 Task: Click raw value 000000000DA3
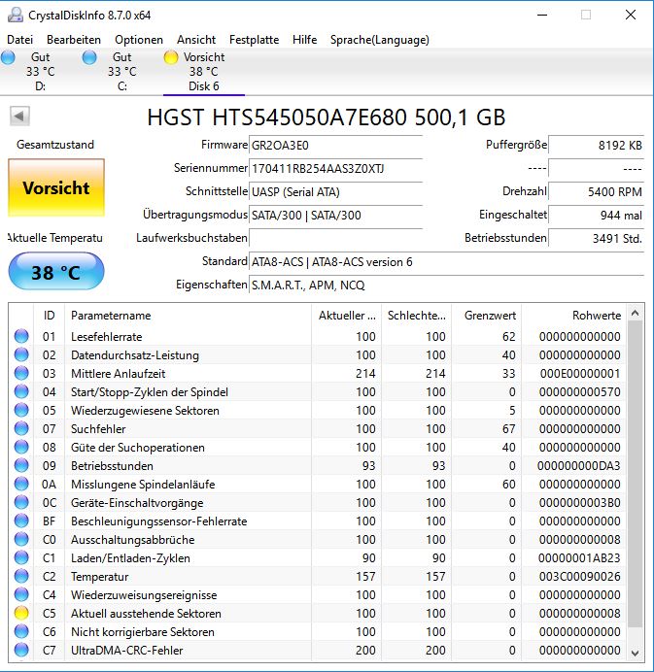pos(579,466)
